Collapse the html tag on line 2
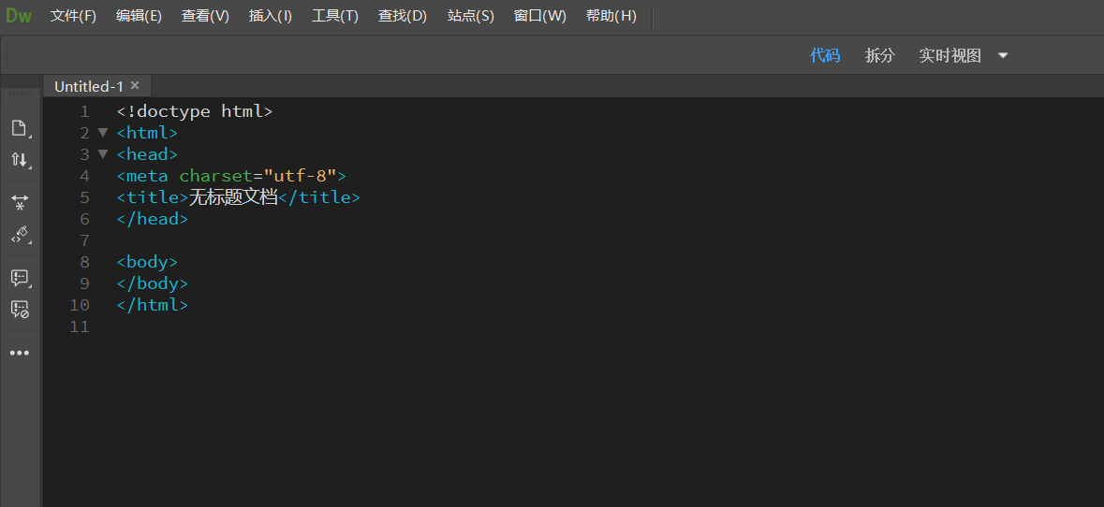This screenshot has width=1104, height=507. [103, 132]
